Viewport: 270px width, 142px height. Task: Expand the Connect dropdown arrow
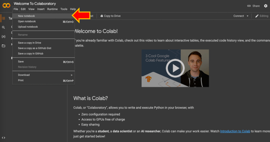point(248,16)
